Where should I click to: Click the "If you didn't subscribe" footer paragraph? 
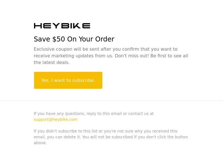tap(111, 137)
